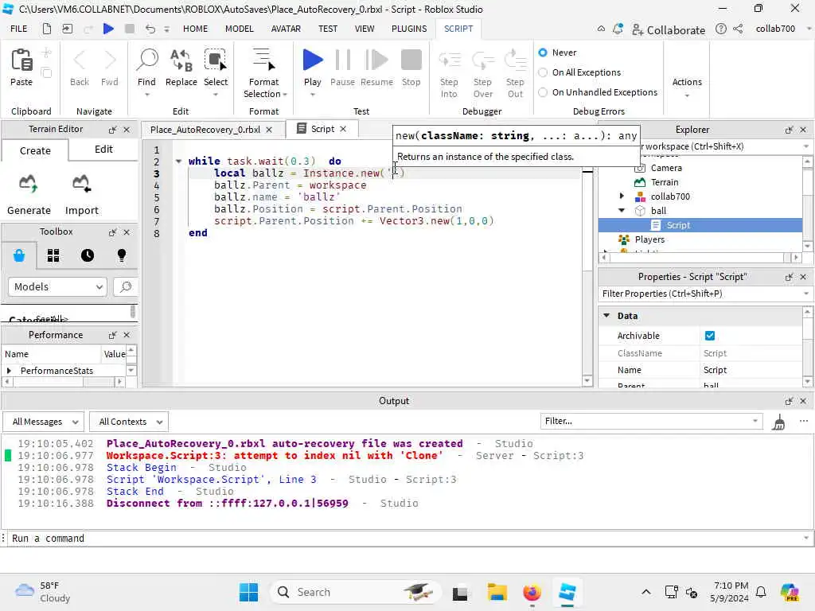Click the share icon beside collab700
Viewport: 815px width, 611px height.
738,29
